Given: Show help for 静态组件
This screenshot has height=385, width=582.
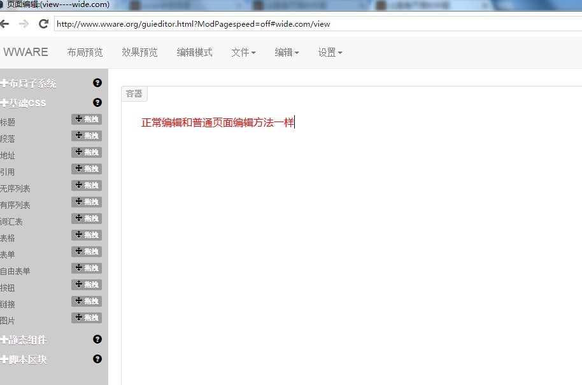Looking at the screenshot, I should (x=97, y=339).
